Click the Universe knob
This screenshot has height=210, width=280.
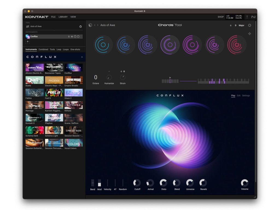pyautogui.click(x=190, y=183)
